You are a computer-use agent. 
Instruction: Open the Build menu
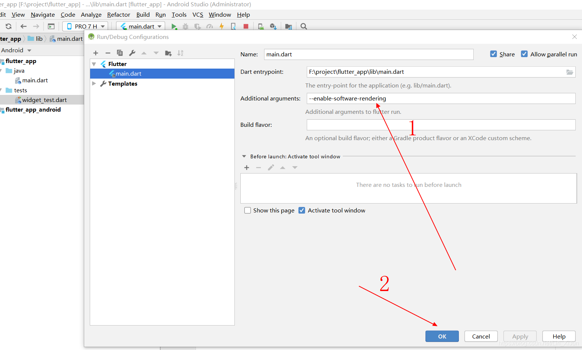pos(143,15)
